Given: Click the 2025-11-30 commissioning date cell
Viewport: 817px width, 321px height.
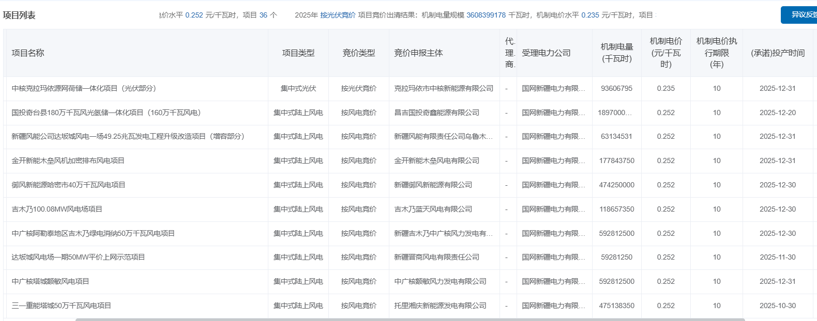Looking at the screenshot, I should pyautogui.click(x=777, y=257).
